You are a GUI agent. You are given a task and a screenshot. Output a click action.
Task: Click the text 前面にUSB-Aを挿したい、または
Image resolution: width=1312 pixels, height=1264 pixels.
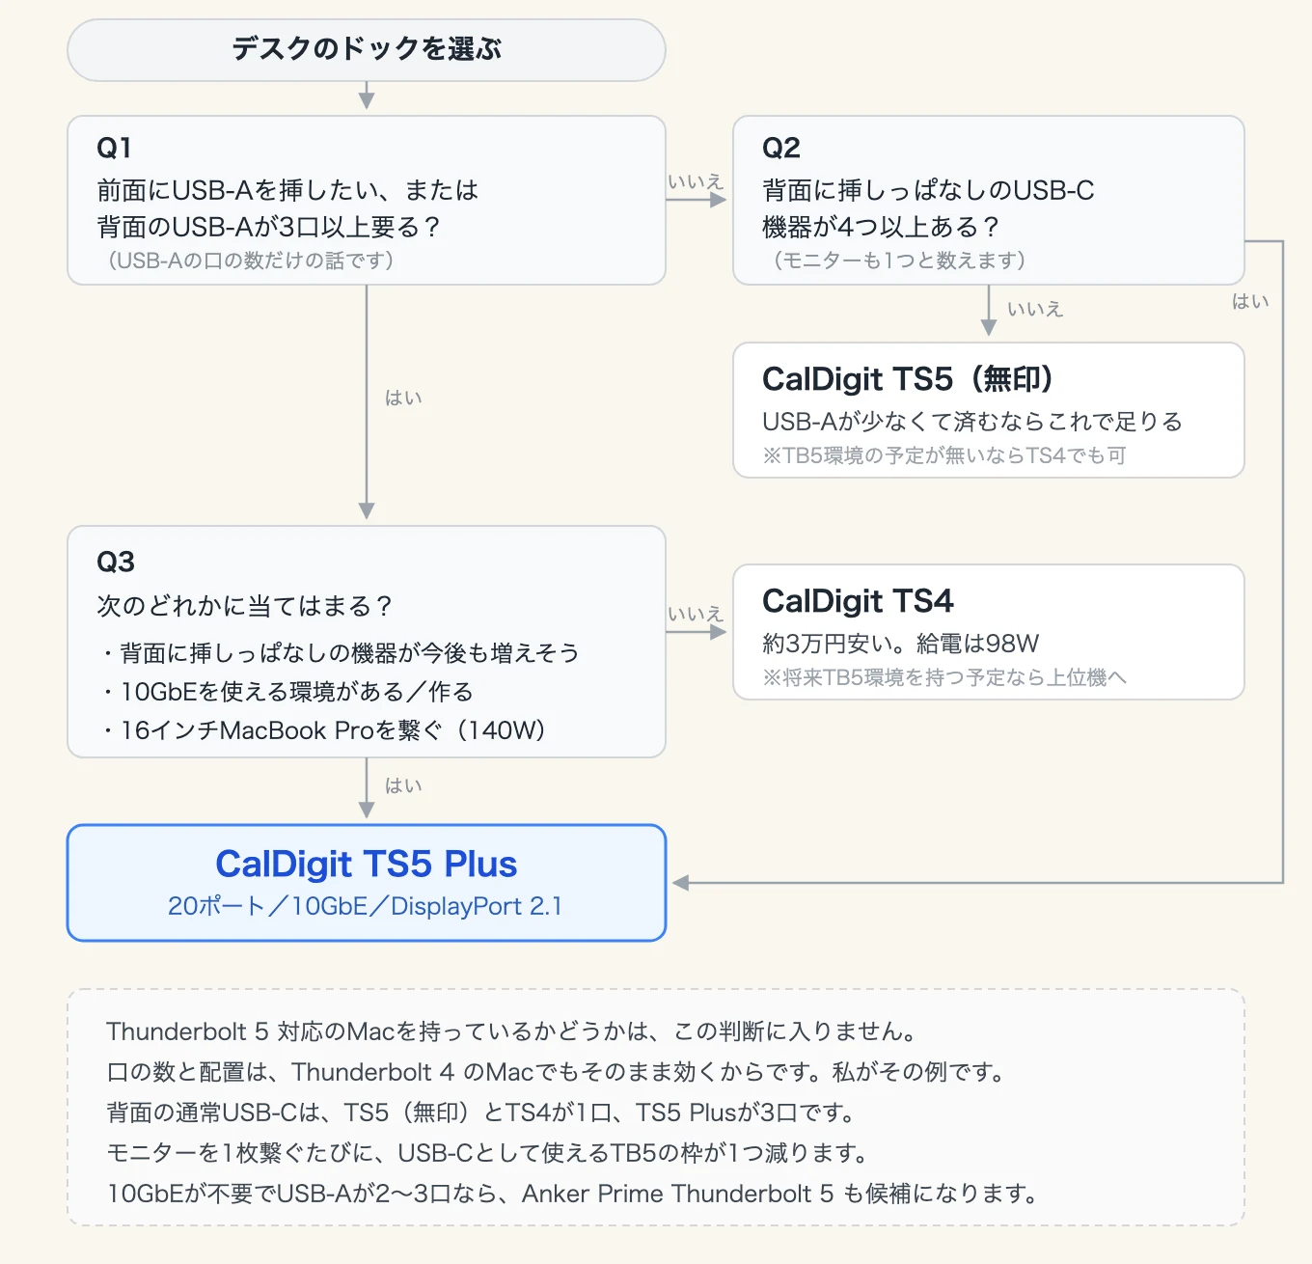point(287,190)
